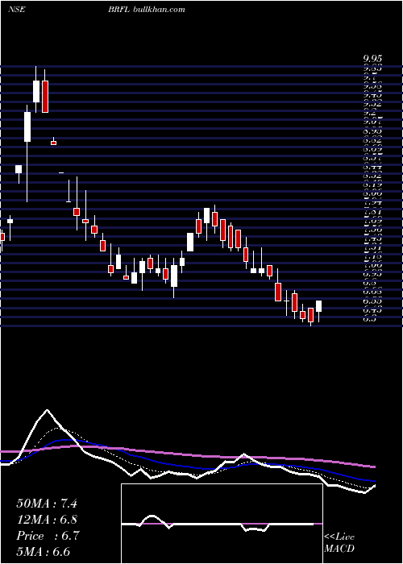Click inside the MACD indicator box
This screenshot has height=564, width=403.
pos(222,524)
